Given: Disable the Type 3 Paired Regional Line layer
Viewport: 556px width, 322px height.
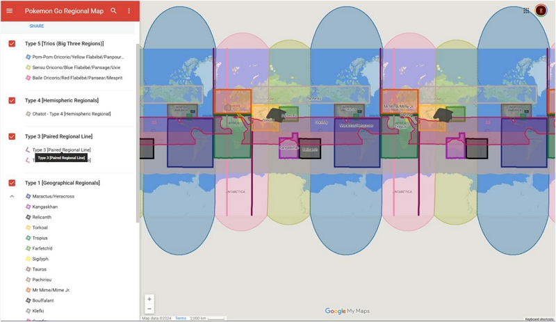Looking at the screenshot, I should tap(12, 136).
